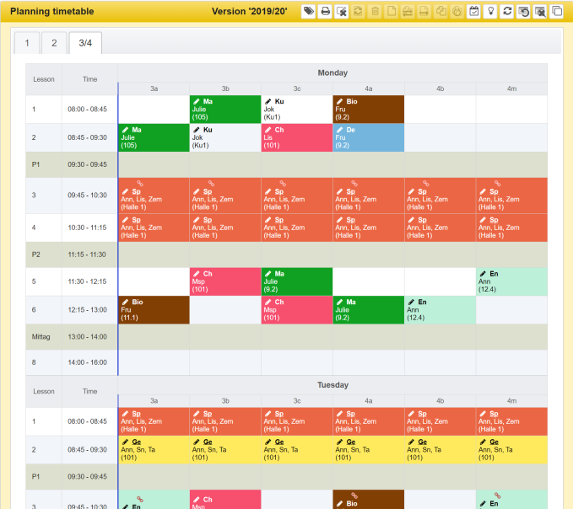Click the empty Monday lesson 1 cell for 3a

coord(153,110)
